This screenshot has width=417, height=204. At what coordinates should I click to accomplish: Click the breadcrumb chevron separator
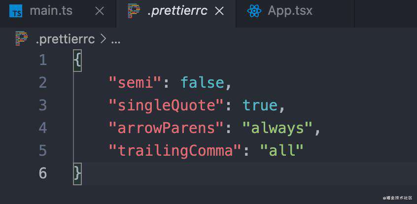coord(103,39)
